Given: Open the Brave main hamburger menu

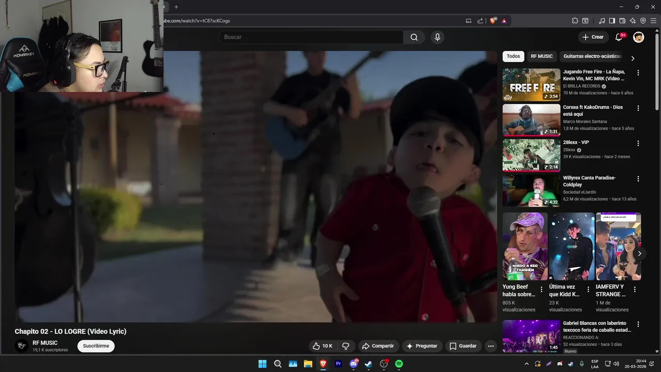Looking at the screenshot, I should point(654,21).
